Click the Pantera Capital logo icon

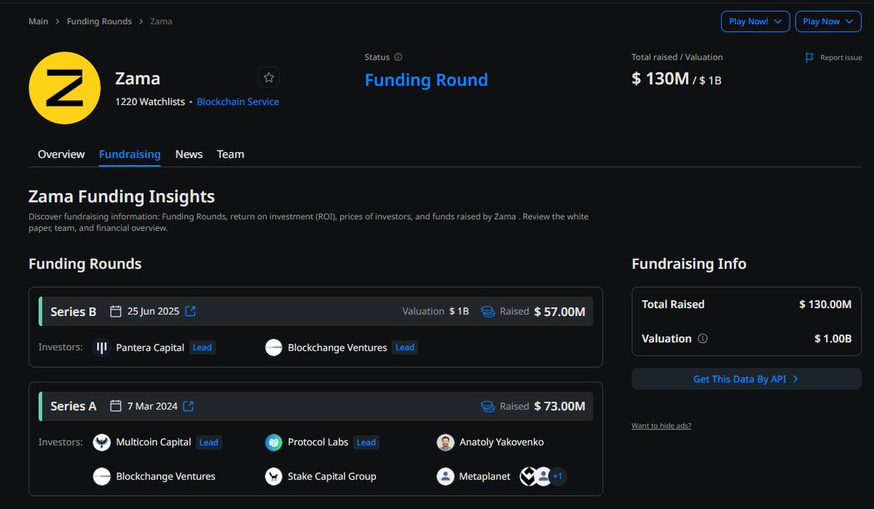[102, 347]
